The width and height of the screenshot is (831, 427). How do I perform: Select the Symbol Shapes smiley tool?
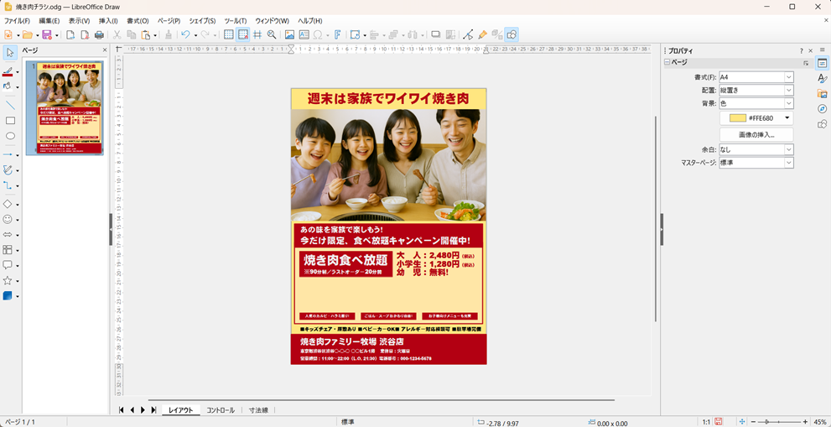[x=8, y=219]
